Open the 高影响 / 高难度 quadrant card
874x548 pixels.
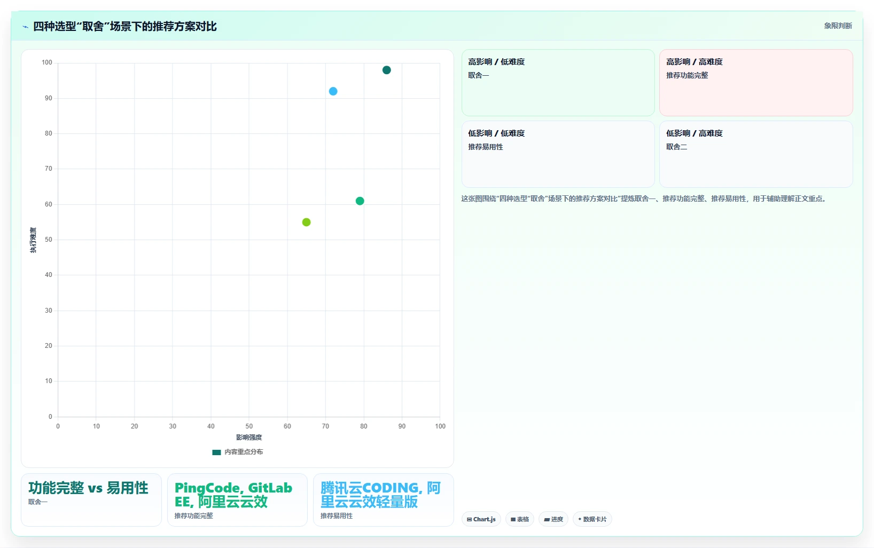[x=756, y=83]
